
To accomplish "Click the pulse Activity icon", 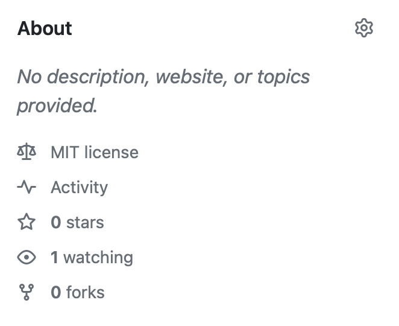I will click(27, 187).
